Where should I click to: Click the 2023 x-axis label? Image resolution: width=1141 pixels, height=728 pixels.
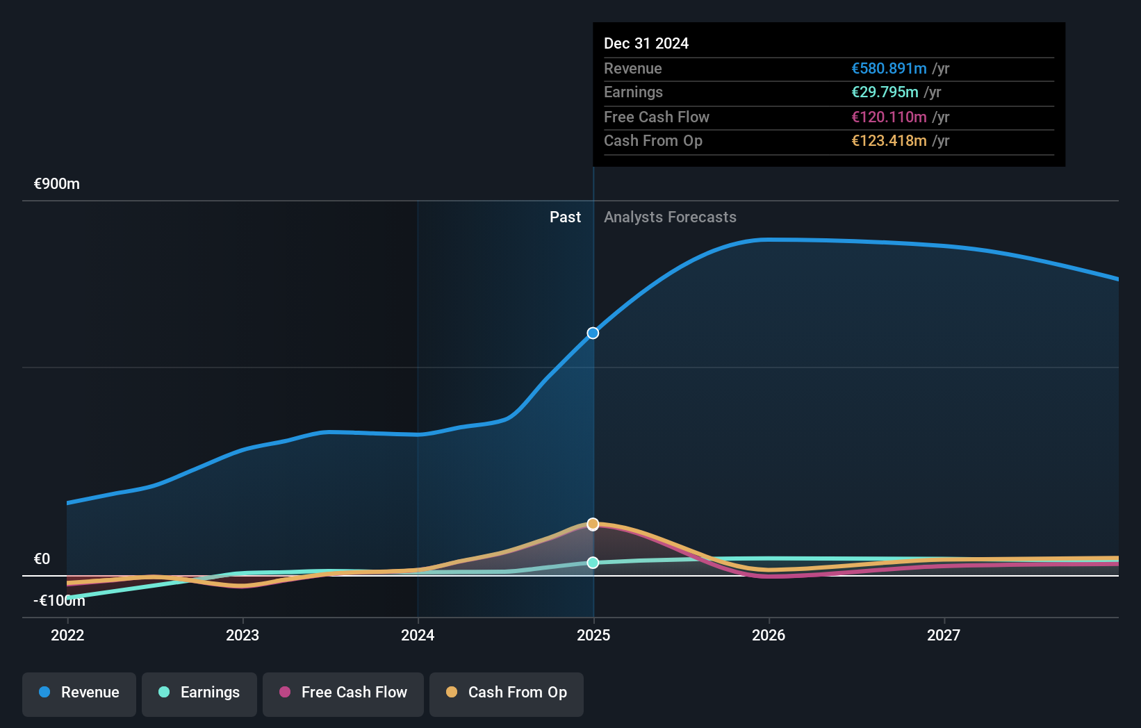[x=243, y=636]
